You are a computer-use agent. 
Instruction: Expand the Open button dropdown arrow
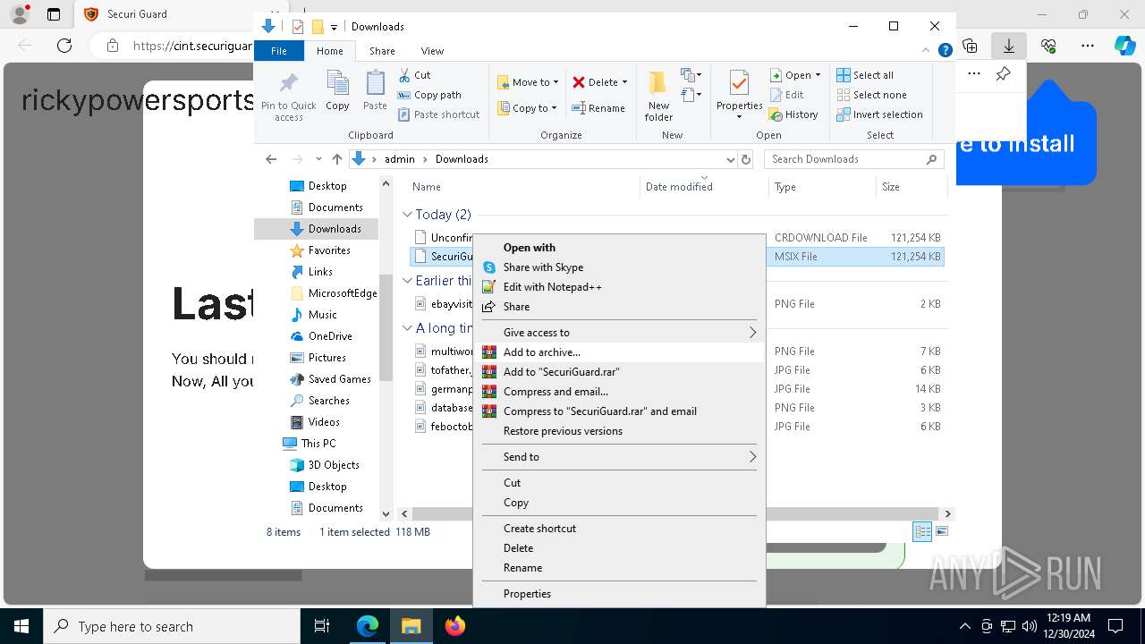point(818,75)
